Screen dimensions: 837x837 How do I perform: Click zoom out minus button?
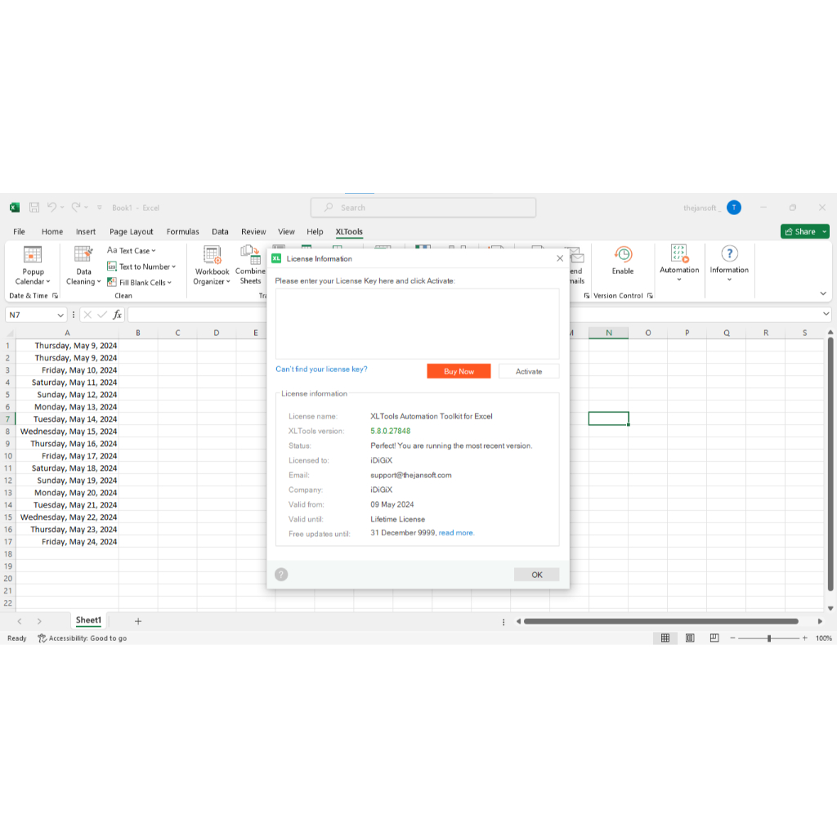pos(732,638)
